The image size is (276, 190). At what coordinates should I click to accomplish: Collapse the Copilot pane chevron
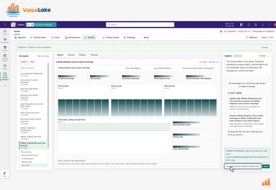268,56
